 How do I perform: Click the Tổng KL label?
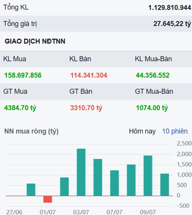(16, 7)
